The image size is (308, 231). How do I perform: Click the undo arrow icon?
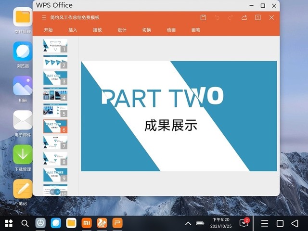(x=217, y=18)
